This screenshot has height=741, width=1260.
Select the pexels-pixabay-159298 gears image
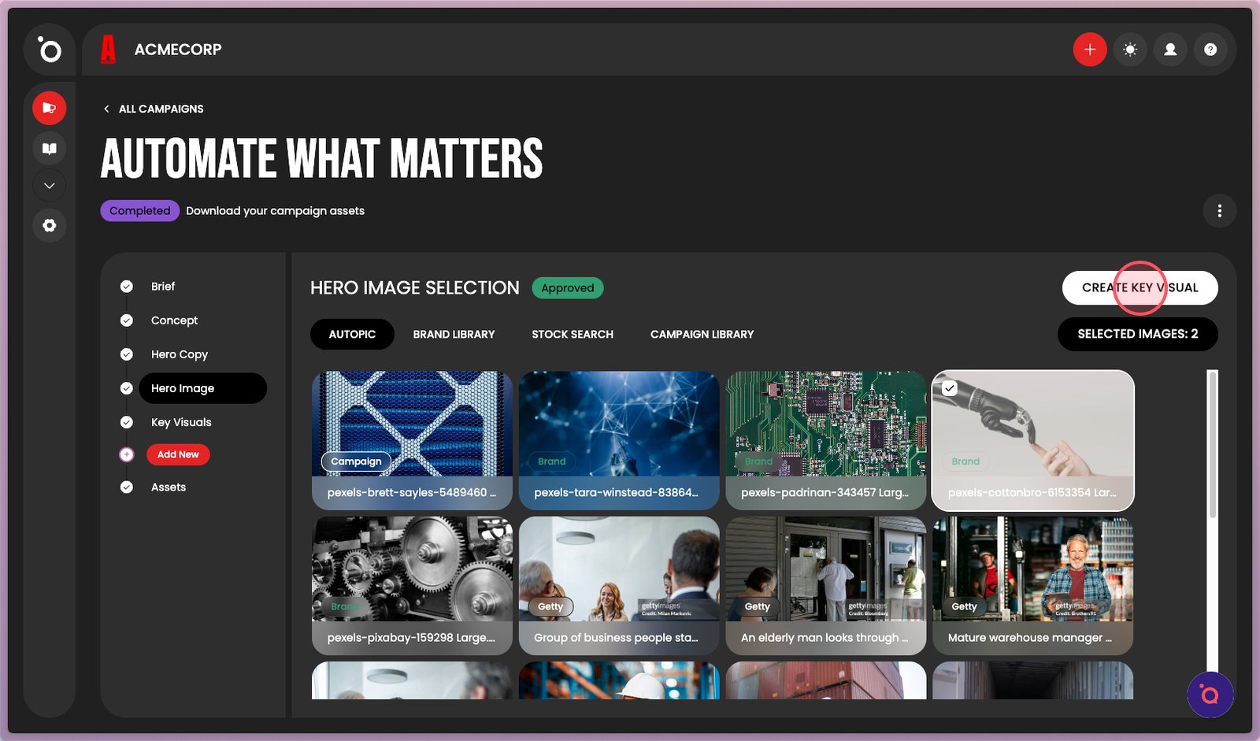[412, 586]
